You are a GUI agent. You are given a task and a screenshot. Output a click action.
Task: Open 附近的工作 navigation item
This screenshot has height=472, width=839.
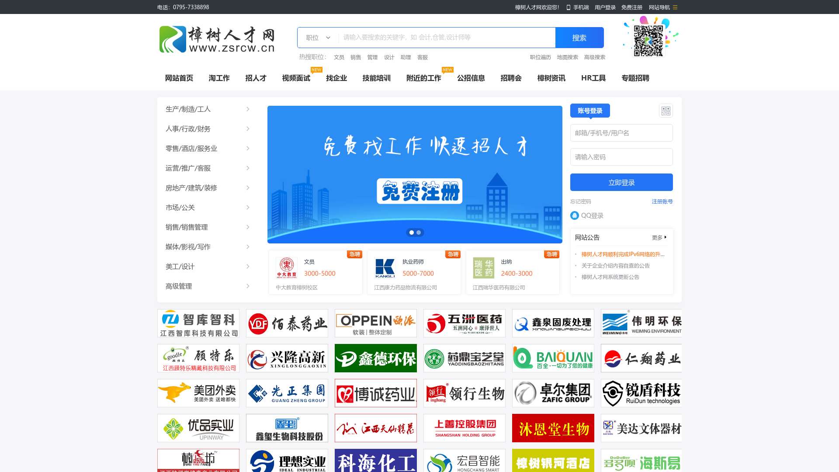[x=423, y=78]
